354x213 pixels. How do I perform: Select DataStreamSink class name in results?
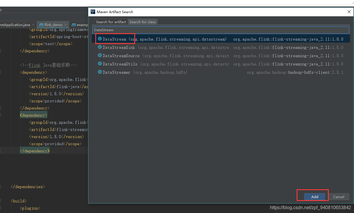pyautogui.click(x=119, y=47)
